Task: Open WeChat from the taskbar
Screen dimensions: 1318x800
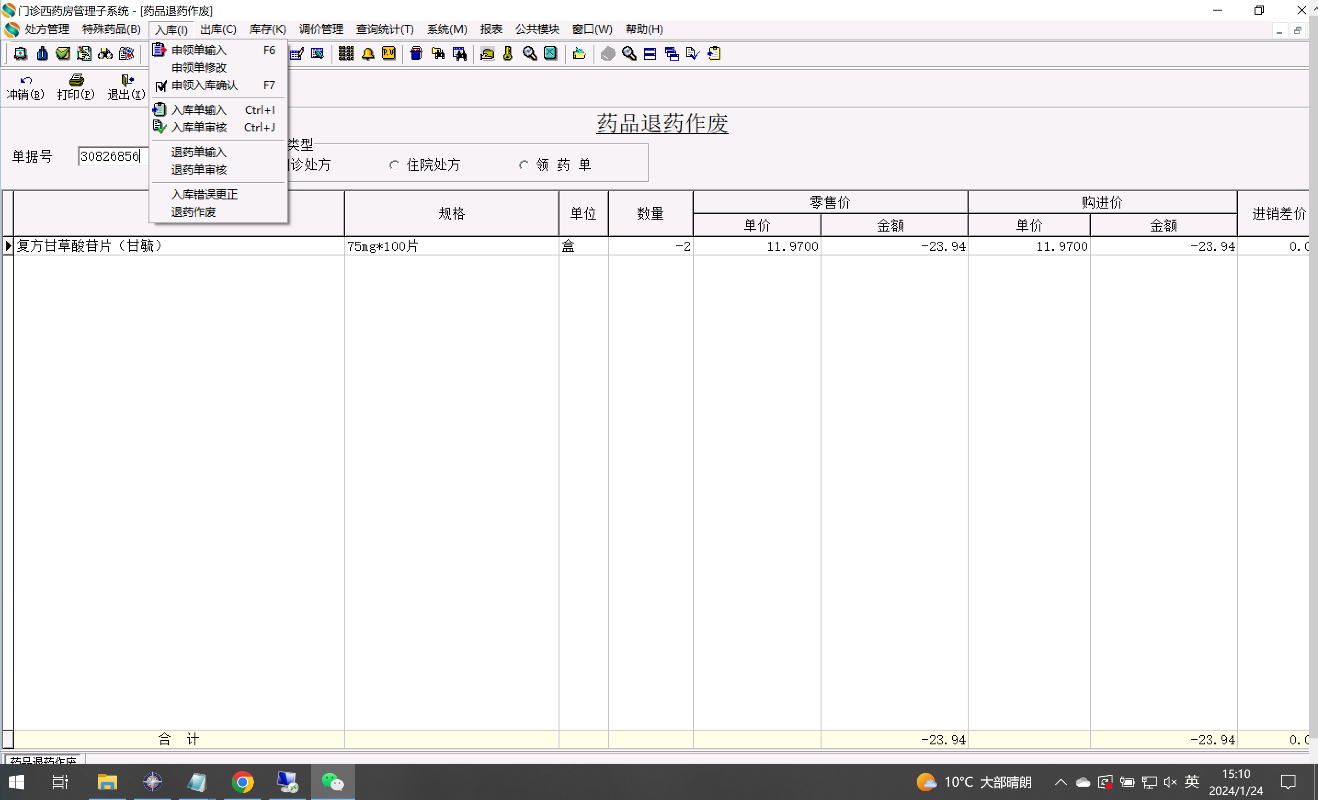Action: (x=332, y=782)
